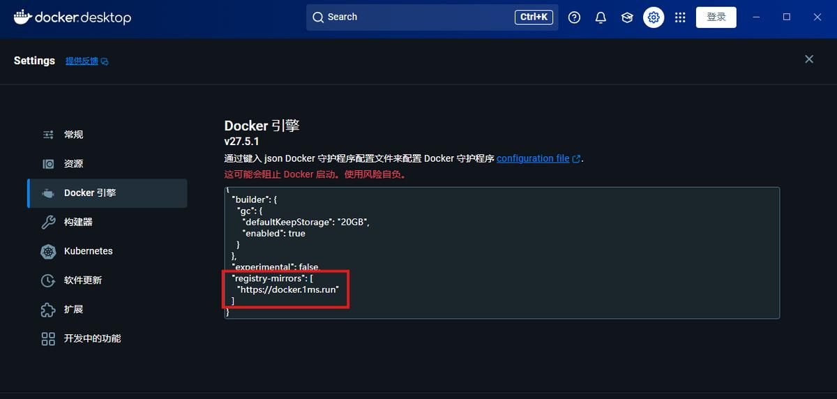Screen dimensions: 837x399
Task: Click the Settings title text
Action: pyautogui.click(x=34, y=61)
